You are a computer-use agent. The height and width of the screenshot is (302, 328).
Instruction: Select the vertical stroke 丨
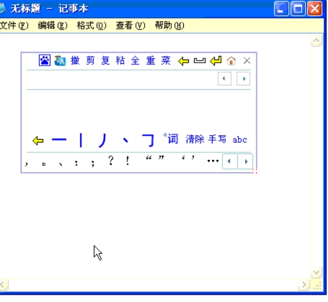(81, 140)
